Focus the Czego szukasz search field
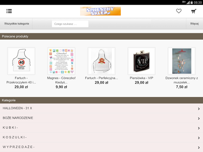The width and height of the screenshot is (203, 152). (70, 24)
